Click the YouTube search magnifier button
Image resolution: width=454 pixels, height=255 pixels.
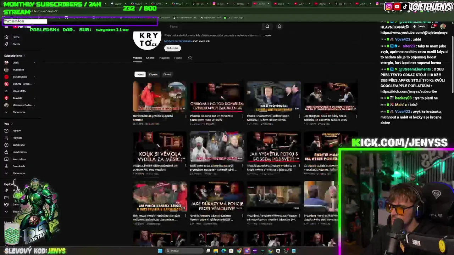[267, 27]
